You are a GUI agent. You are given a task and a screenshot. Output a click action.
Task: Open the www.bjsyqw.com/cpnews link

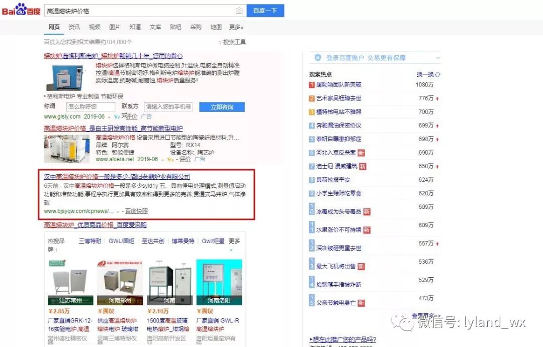pyautogui.click(x=78, y=211)
